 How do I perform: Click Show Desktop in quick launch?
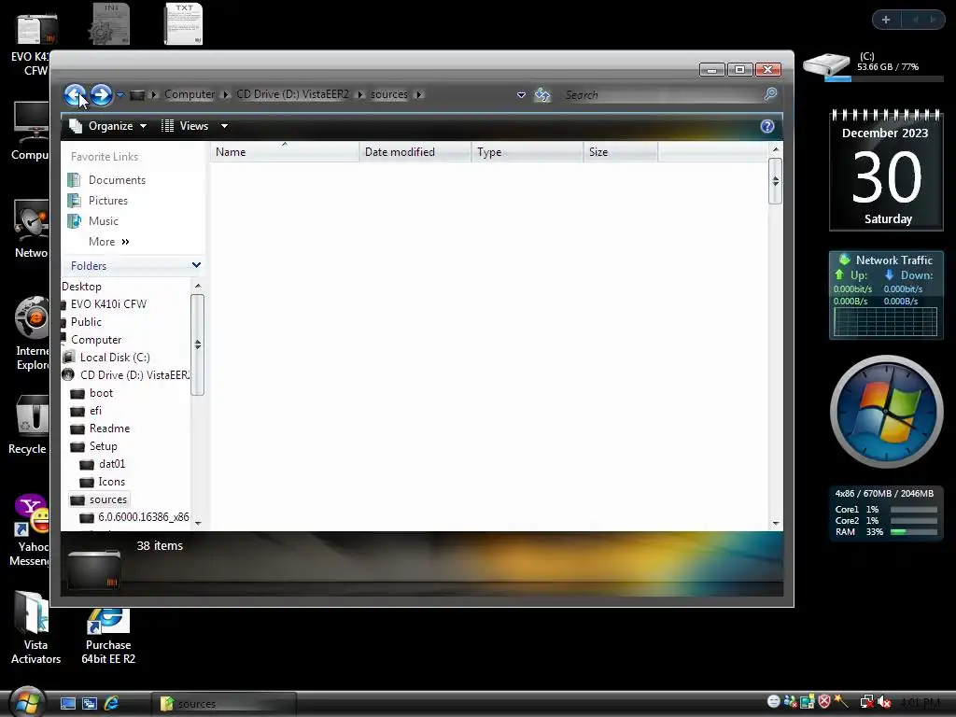coord(67,704)
